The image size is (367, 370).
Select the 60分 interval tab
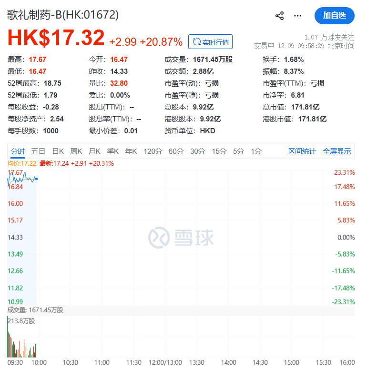pos(176,151)
